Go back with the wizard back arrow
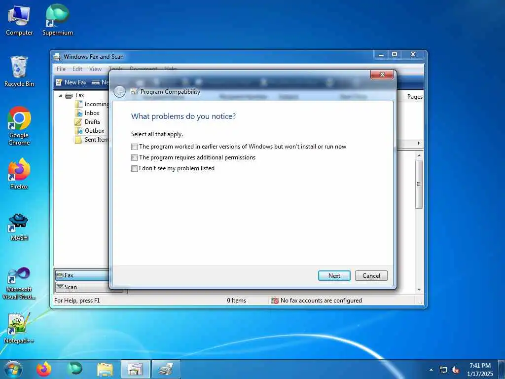The height and width of the screenshot is (379, 505). [x=119, y=91]
